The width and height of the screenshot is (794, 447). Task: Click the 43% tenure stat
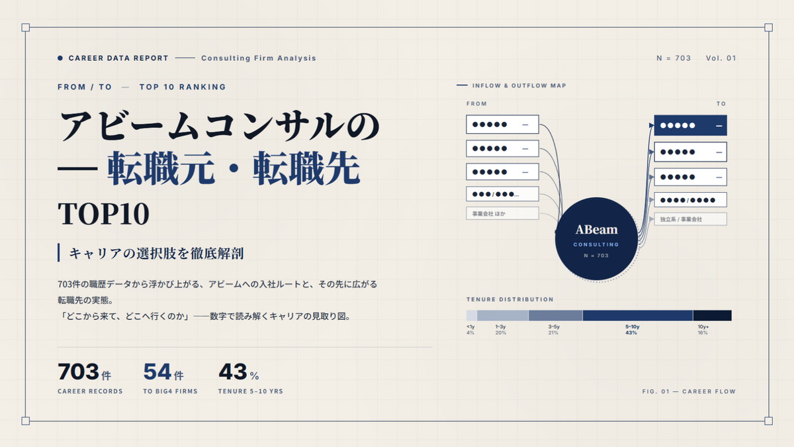[250, 379]
